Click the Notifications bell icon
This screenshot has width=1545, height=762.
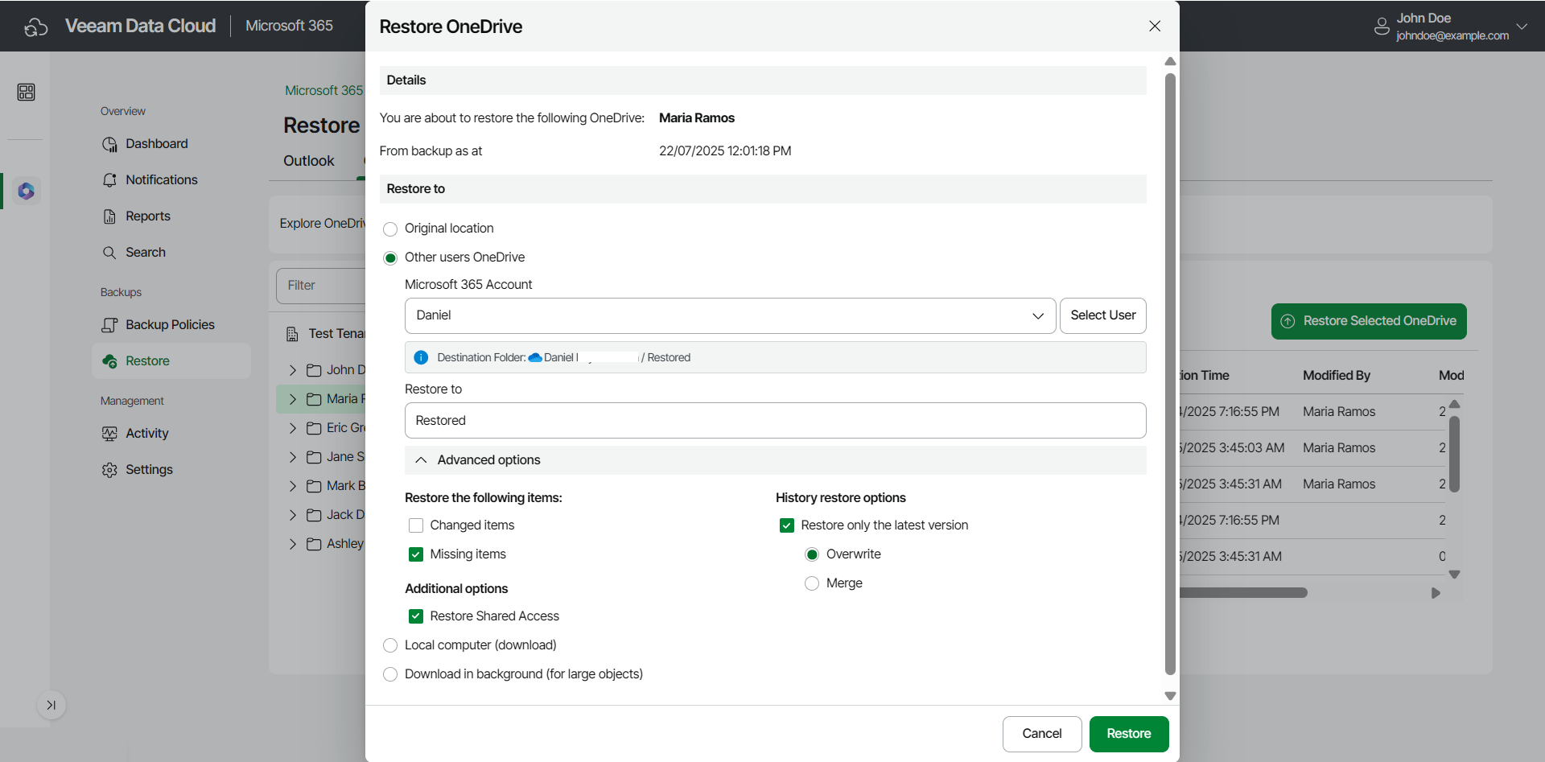(109, 180)
